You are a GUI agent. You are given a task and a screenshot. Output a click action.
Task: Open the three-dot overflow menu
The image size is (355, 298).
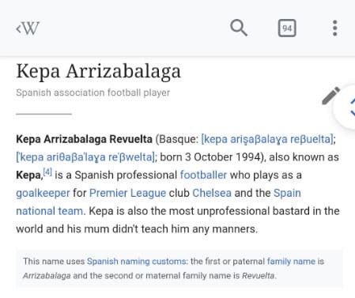(334, 28)
